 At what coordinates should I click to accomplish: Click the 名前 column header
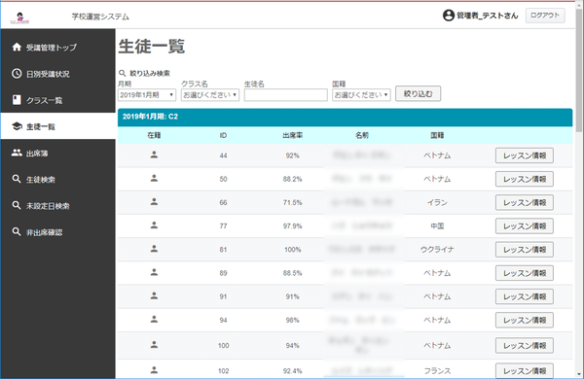pos(362,135)
